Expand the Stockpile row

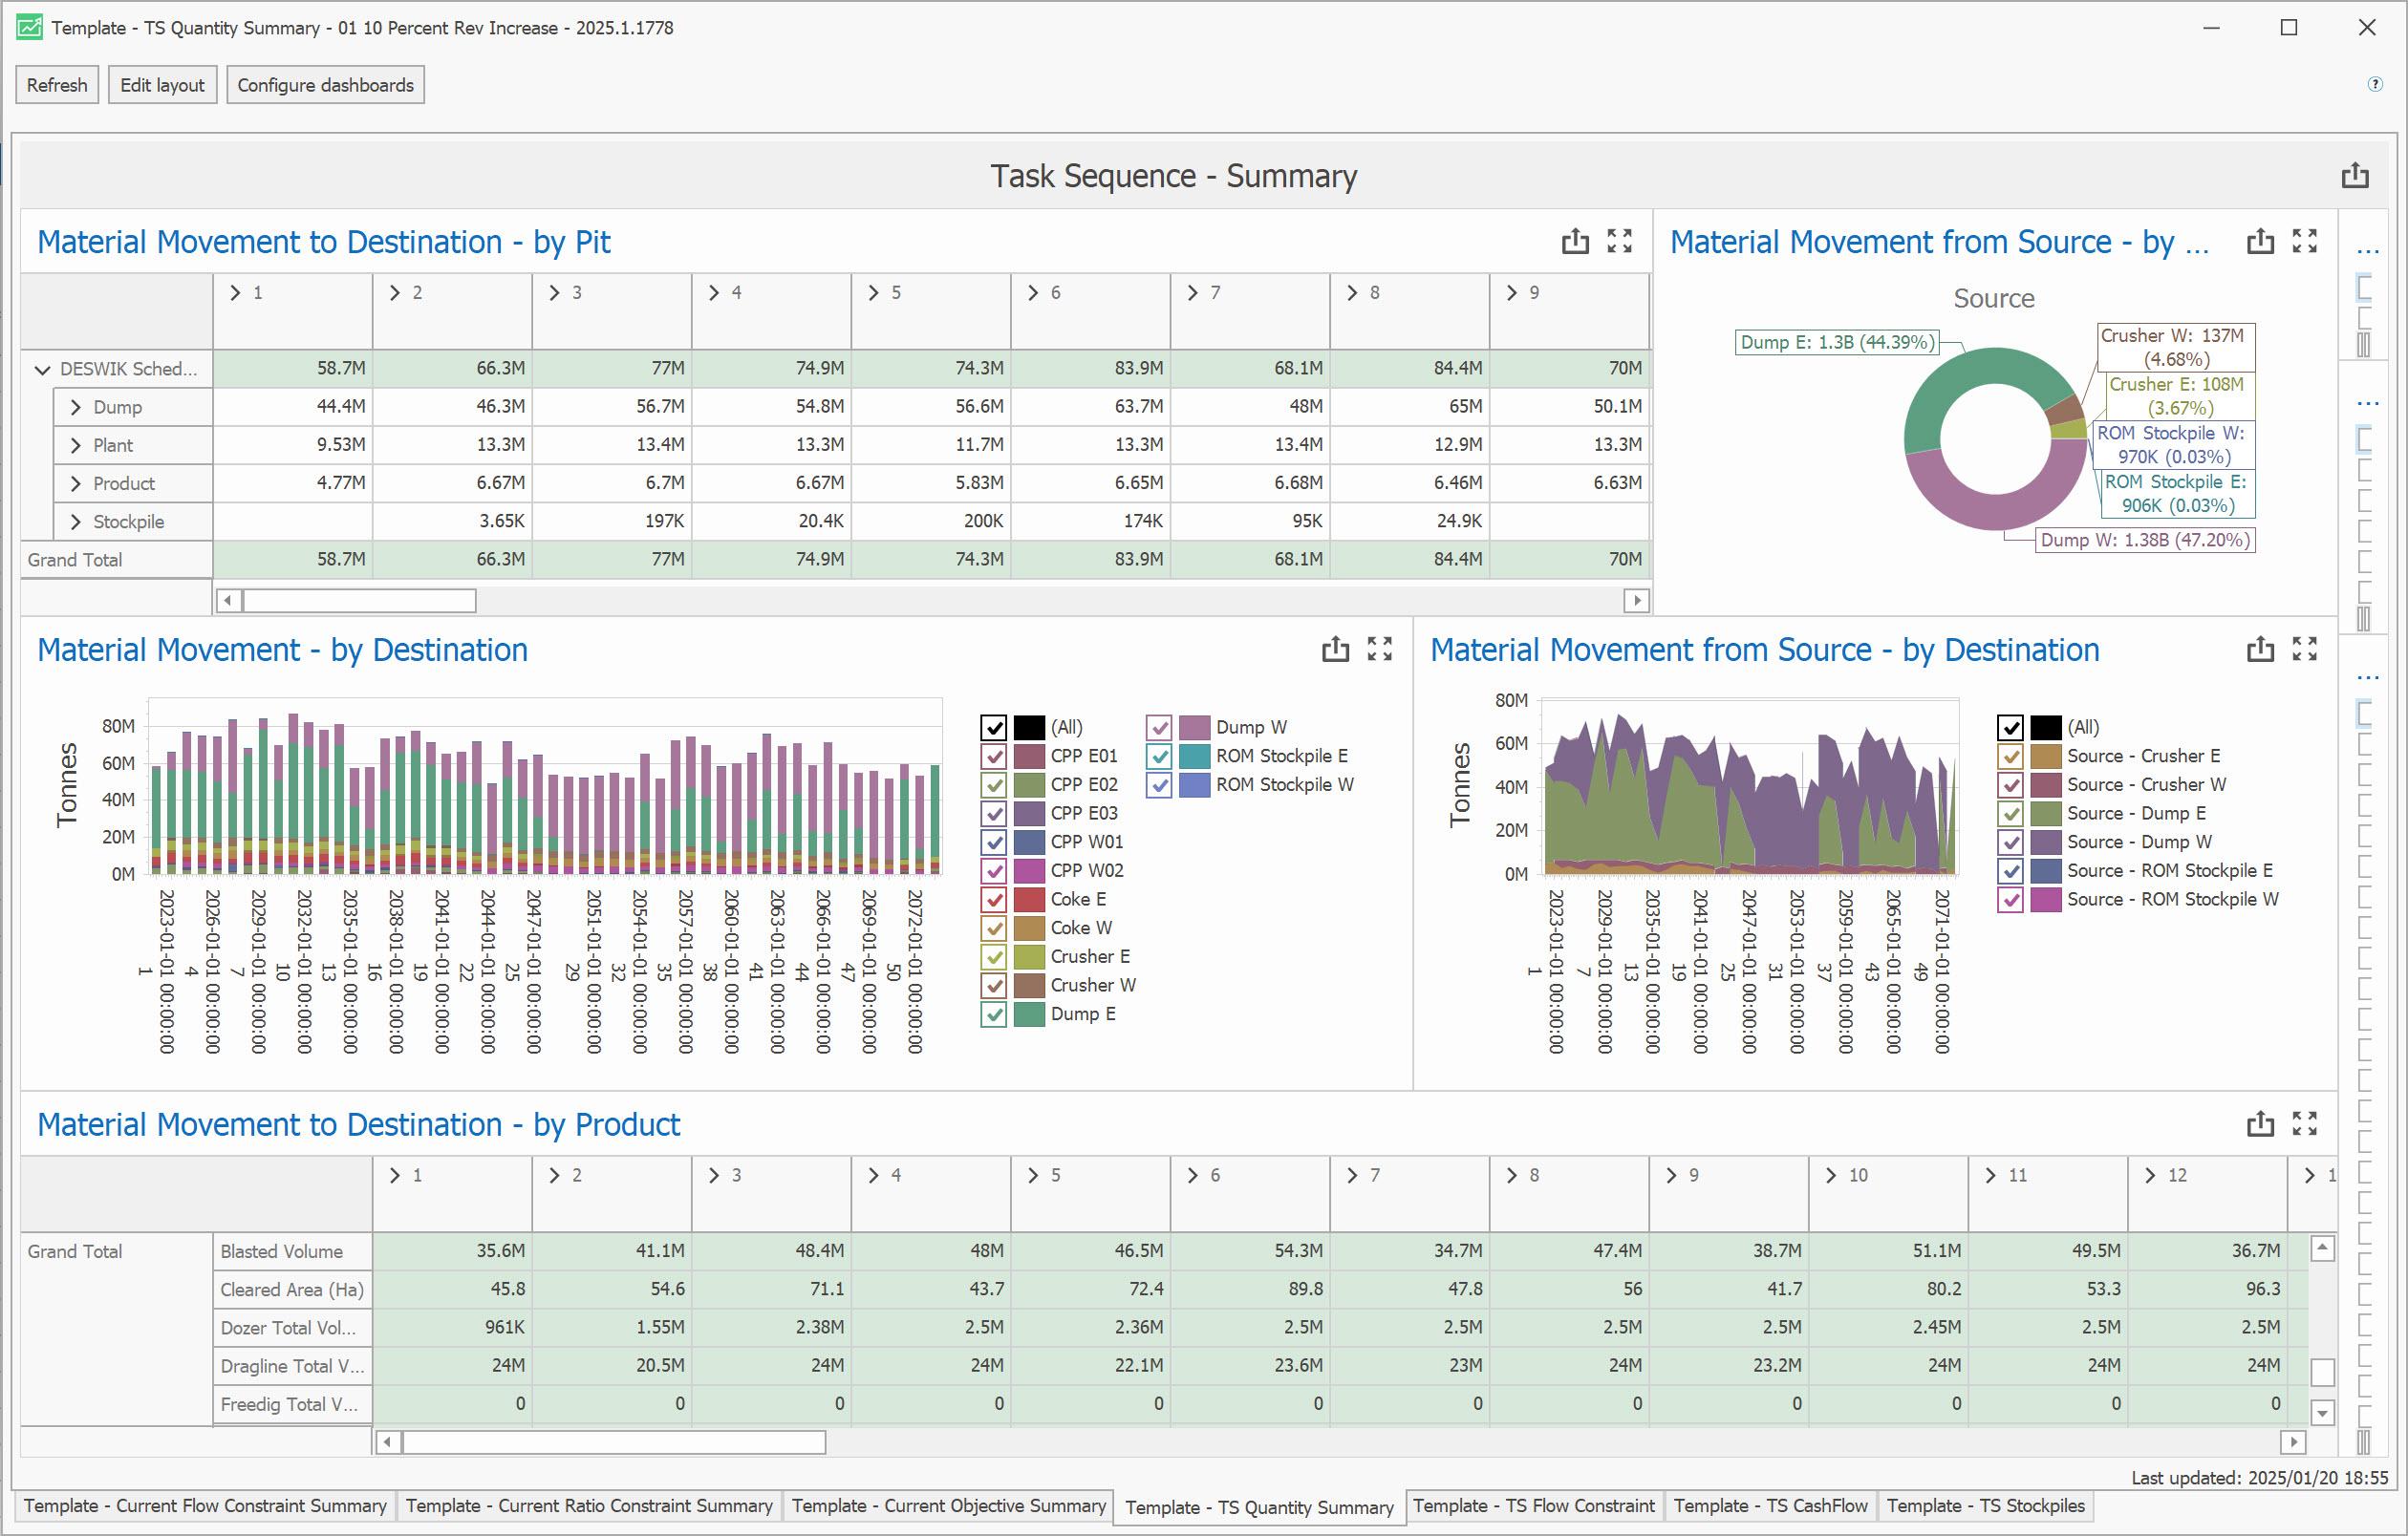click(x=75, y=522)
